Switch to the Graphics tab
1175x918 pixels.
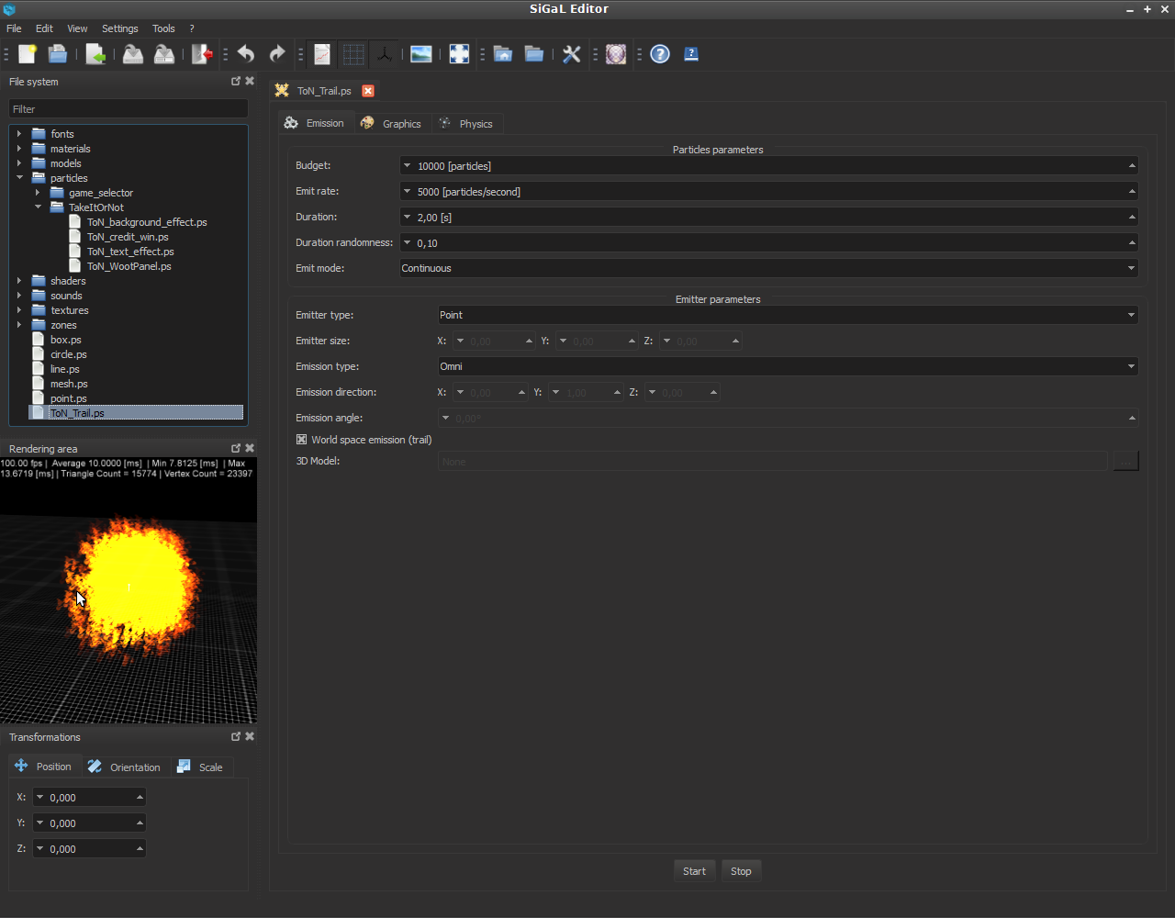click(x=392, y=123)
